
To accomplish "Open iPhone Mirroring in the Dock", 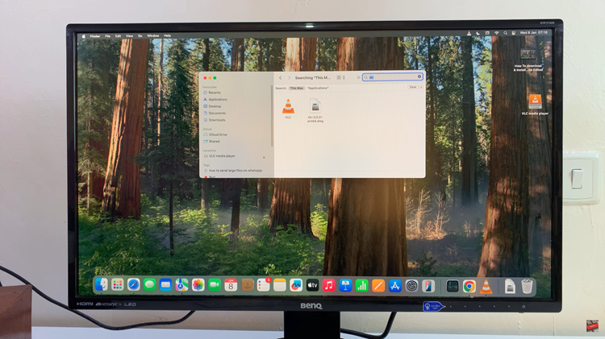I will coord(428,286).
